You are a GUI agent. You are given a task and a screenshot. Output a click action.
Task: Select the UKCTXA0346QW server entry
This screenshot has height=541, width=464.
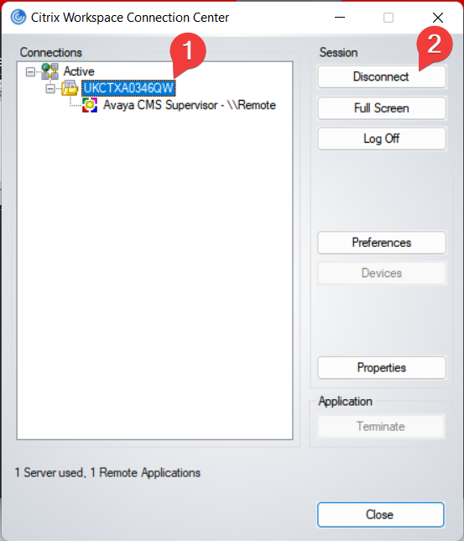128,88
